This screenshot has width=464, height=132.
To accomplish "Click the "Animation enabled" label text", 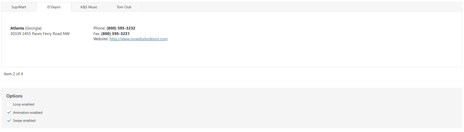I will (x=28, y=112).
